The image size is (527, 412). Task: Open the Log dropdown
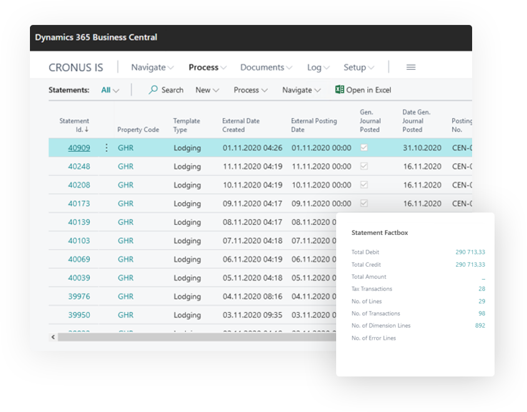click(318, 67)
